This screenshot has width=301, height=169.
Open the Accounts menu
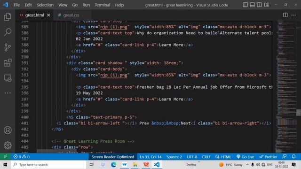(x=8, y=131)
